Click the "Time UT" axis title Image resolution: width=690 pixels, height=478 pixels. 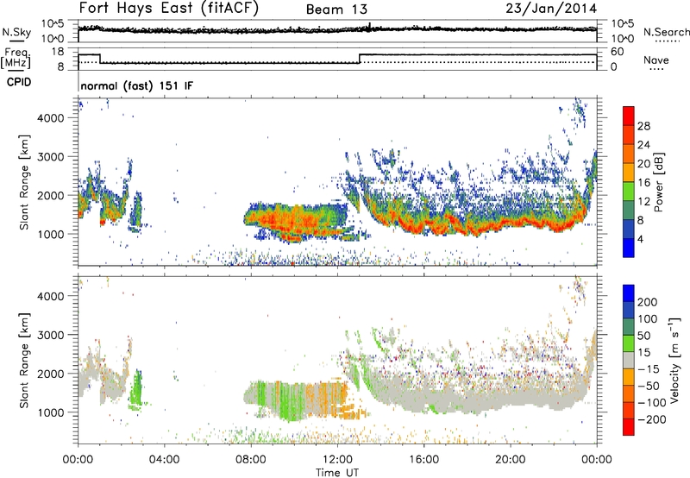(337, 473)
